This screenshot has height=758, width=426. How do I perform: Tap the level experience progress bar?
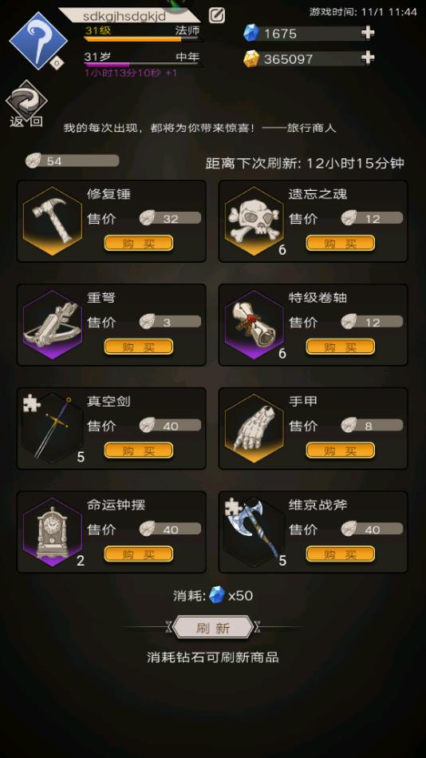[x=142, y=38]
